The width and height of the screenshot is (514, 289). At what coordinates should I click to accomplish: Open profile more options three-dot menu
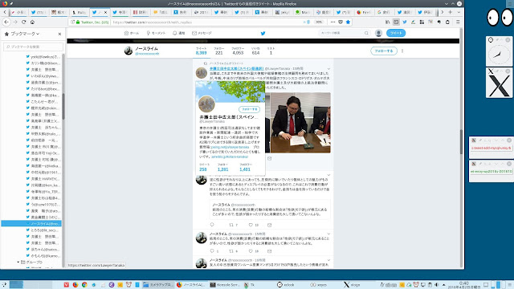pyautogui.click(x=402, y=51)
